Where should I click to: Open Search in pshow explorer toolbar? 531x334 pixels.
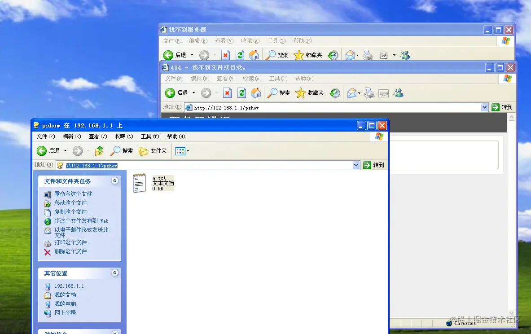(122, 151)
